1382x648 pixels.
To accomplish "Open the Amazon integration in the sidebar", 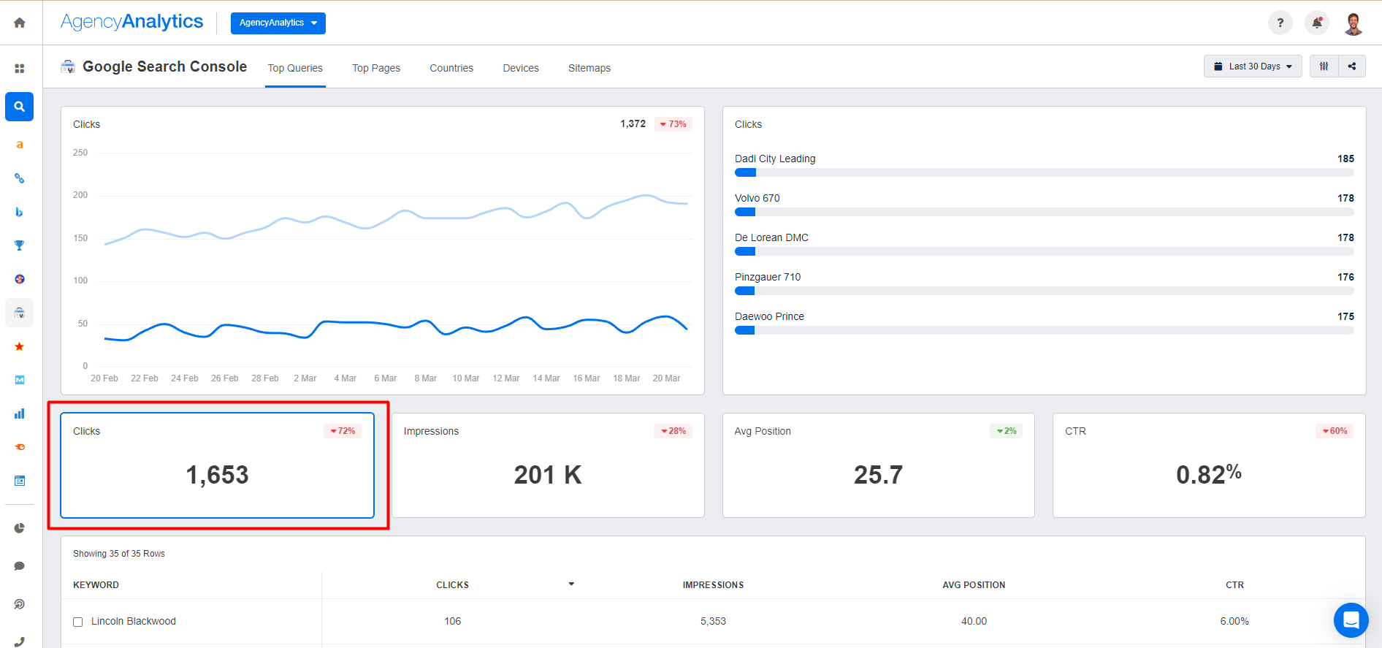I will 20,145.
